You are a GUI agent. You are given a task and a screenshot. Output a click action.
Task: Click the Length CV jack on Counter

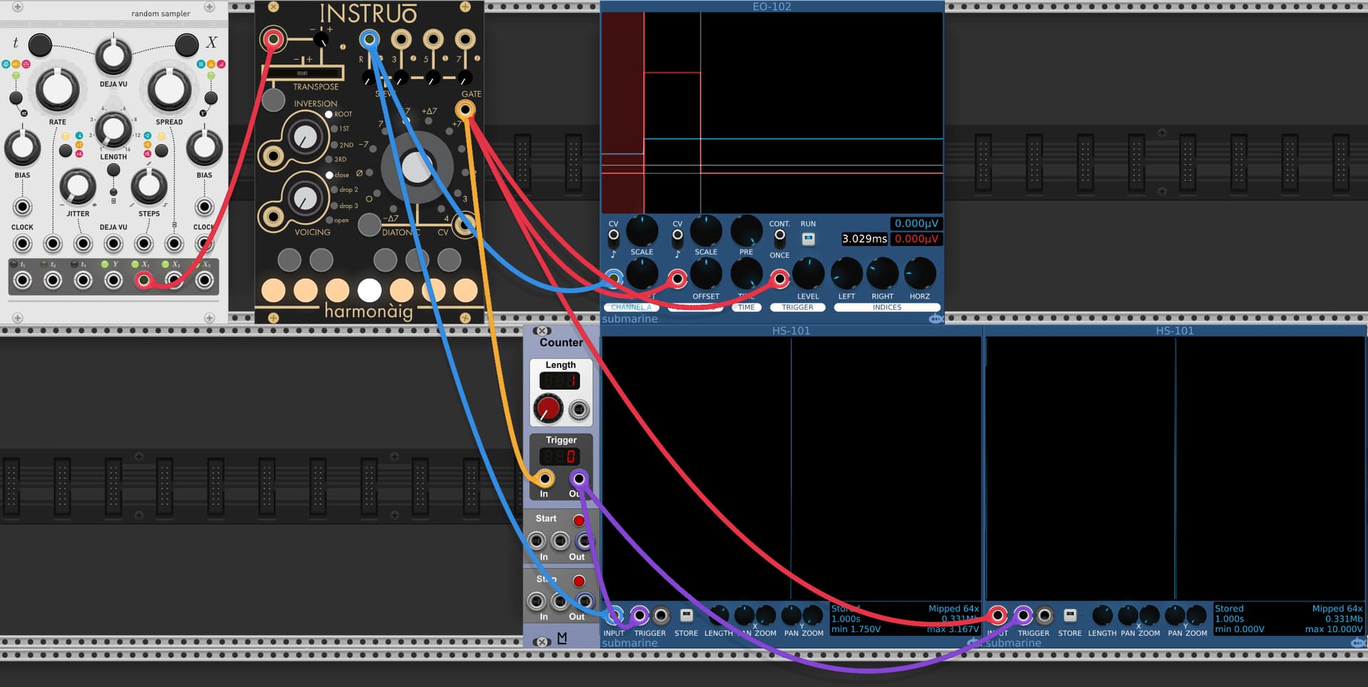pyautogui.click(x=579, y=410)
